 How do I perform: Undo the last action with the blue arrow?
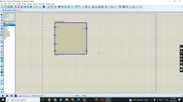click(x=76, y=7)
